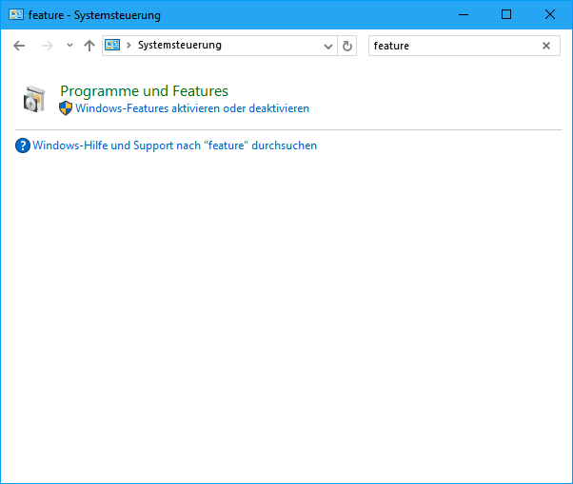Expand the chevron before Systemsteuerung breadcrumb
Image resolution: width=573 pixels, height=484 pixels.
(x=128, y=46)
